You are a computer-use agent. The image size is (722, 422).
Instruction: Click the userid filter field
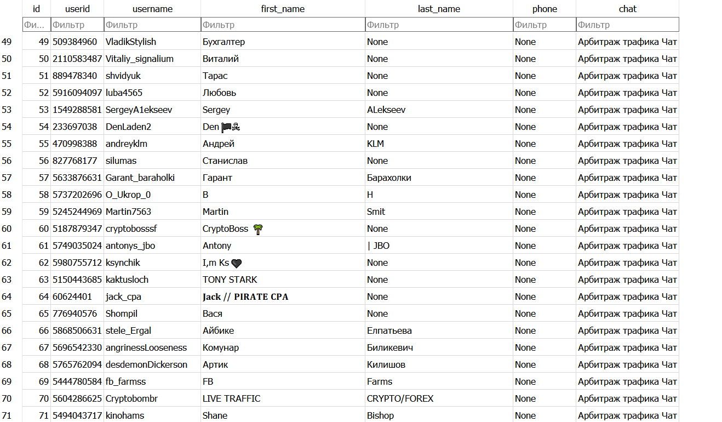[x=77, y=25]
